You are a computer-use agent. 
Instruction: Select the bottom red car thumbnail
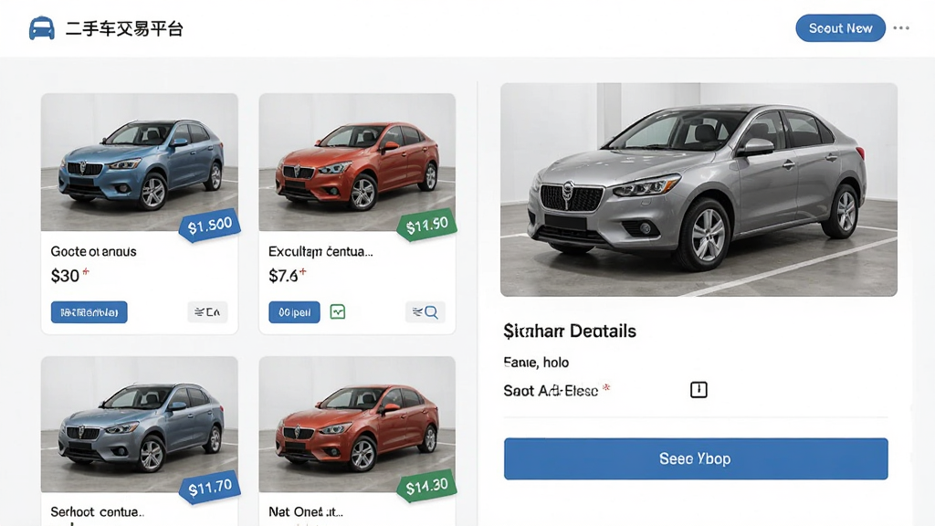click(x=357, y=424)
